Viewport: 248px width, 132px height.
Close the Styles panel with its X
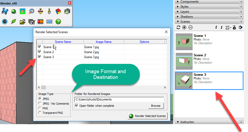coord(241,7)
